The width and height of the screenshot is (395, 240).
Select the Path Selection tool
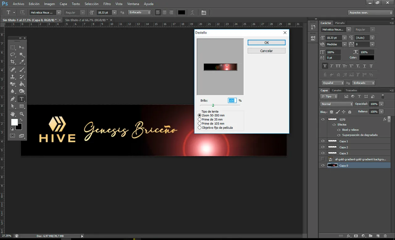pyautogui.click(x=13, y=106)
